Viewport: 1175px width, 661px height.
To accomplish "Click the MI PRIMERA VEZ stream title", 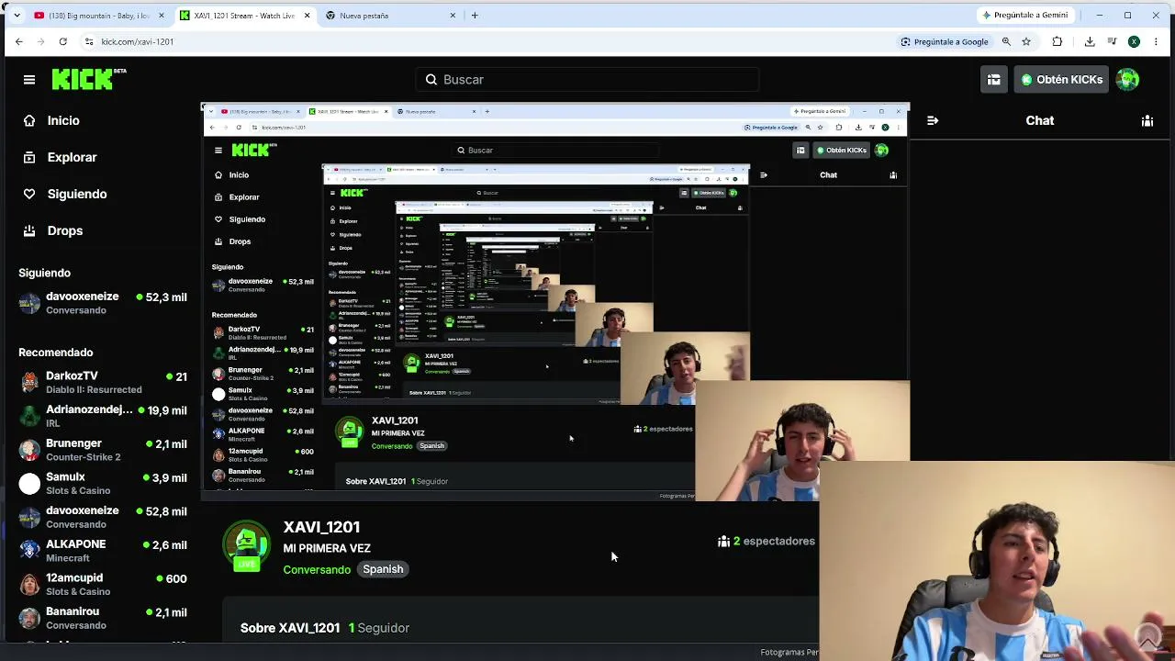I will point(327,548).
